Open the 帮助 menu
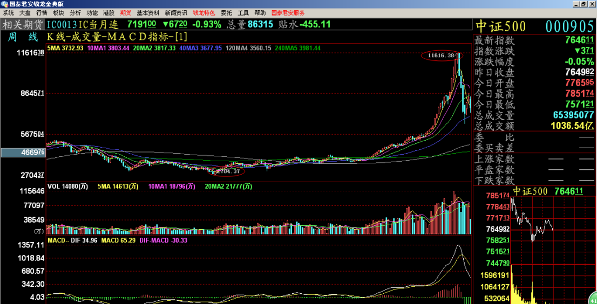Screen dimensions: 597x304 click(x=260, y=13)
